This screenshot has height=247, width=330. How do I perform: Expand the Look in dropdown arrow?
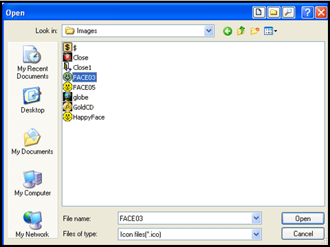point(209,31)
